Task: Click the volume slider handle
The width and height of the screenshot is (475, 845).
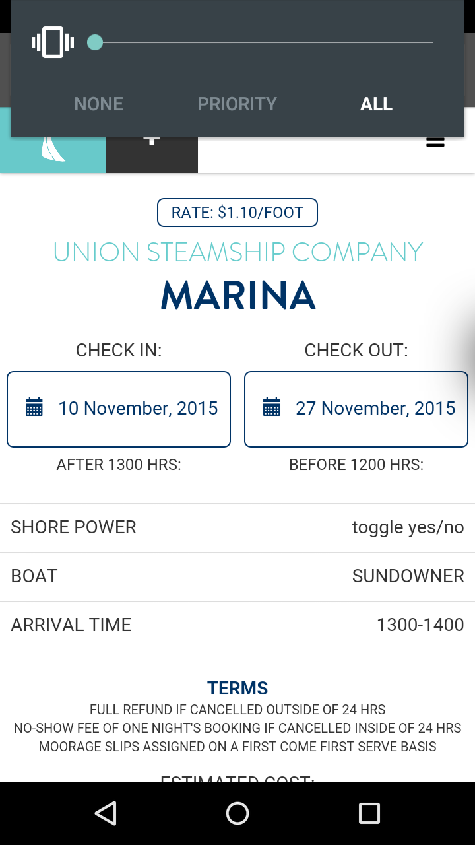Action: (95, 42)
